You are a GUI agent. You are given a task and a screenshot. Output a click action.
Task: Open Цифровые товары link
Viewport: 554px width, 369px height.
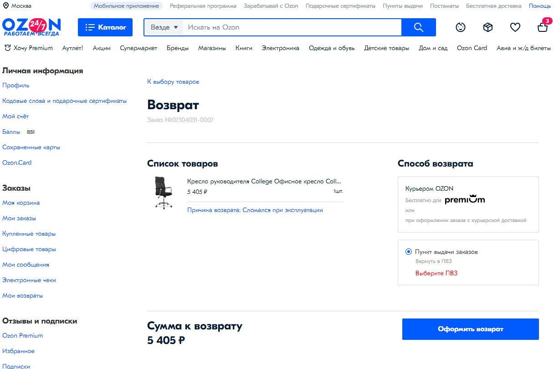point(29,249)
